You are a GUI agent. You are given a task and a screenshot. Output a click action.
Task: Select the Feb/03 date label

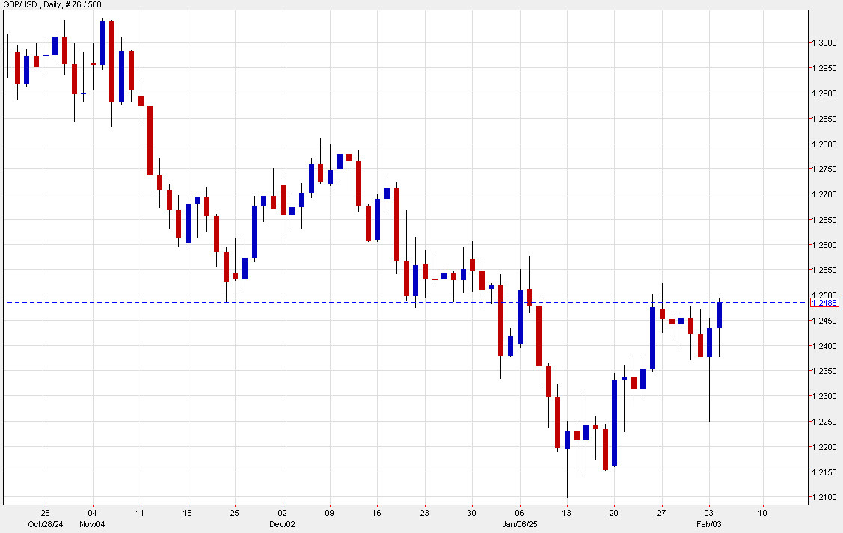coord(708,525)
